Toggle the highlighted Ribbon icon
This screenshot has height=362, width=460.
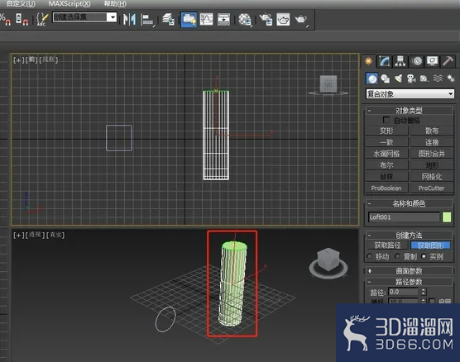(189, 20)
